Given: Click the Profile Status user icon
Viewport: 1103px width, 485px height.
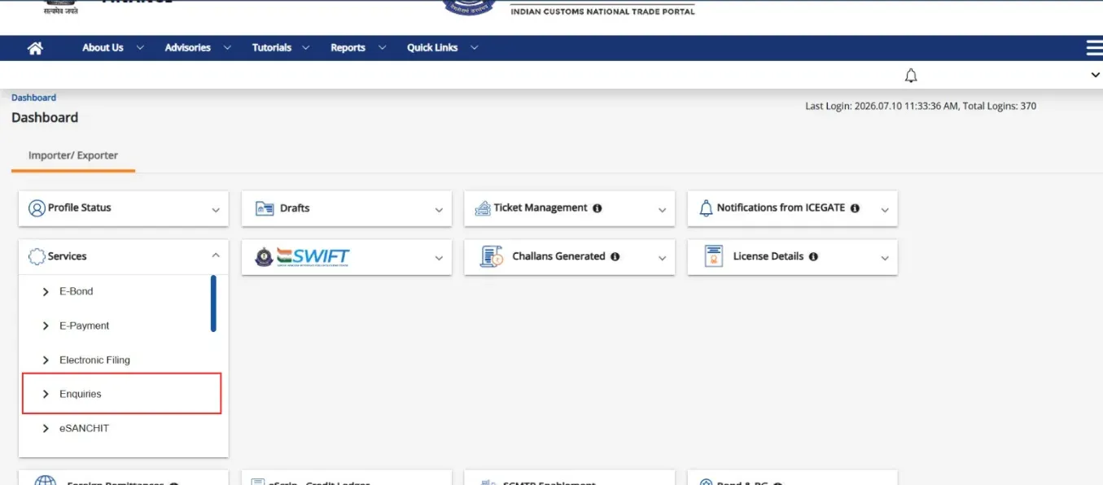Looking at the screenshot, I should [x=37, y=208].
